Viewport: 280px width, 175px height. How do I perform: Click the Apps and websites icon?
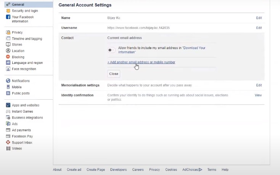point(8,105)
